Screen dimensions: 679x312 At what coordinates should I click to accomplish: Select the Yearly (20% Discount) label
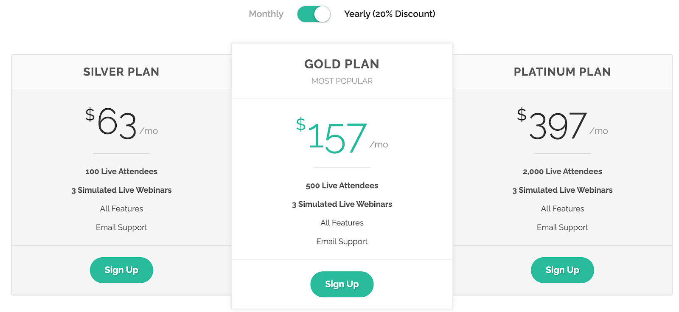pos(390,14)
